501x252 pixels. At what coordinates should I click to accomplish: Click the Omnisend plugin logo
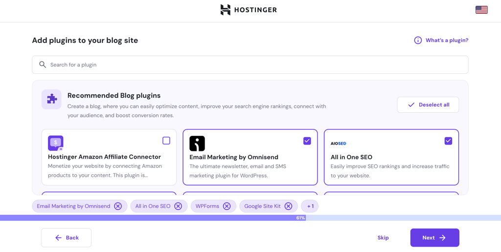[x=197, y=143]
